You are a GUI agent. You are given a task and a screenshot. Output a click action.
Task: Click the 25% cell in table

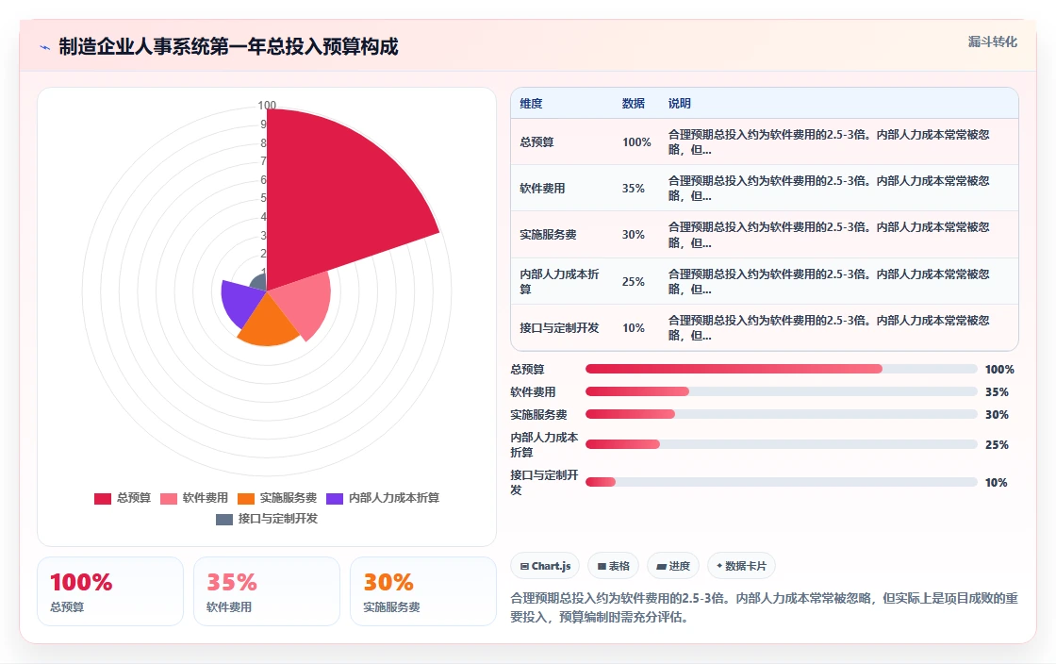pyautogui.click(x=633, y=281)
